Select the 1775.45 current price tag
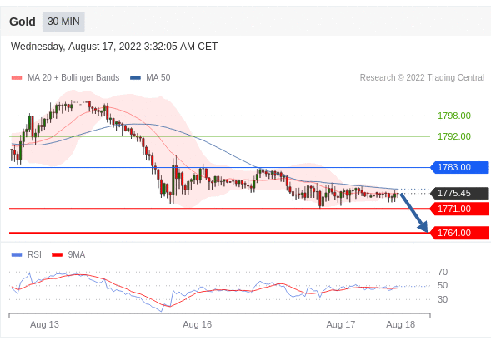Image resolution: width=491 pixels, height=340 pixels. [x=459, y=193]
